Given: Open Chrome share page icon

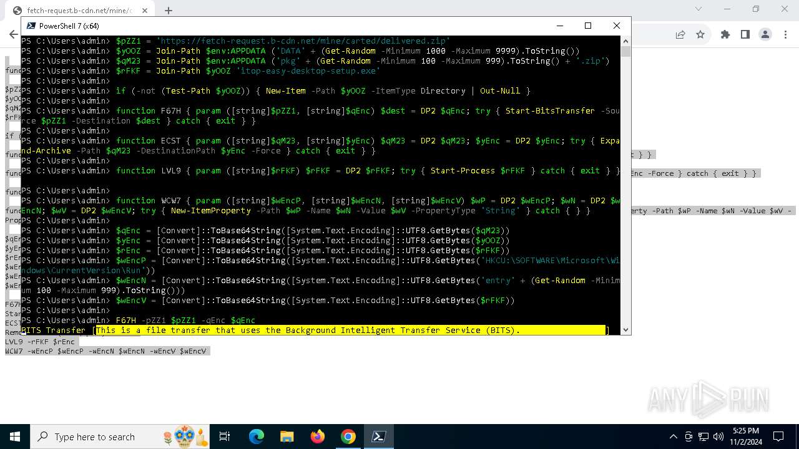Looking at the screenshot, I should (680, 35).
